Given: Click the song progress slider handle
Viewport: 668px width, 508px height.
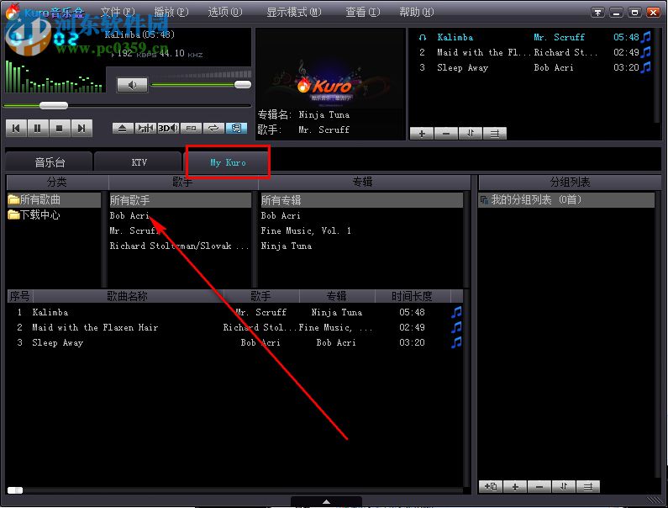Looking at the screenshot, I should pyautogui.click(x=54, y=105).
